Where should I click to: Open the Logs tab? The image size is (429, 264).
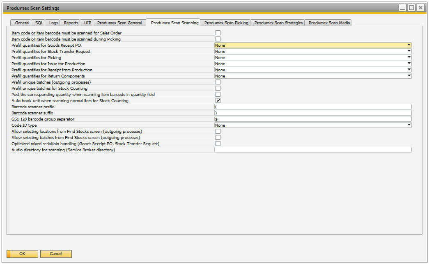click(x=53, y=23)
